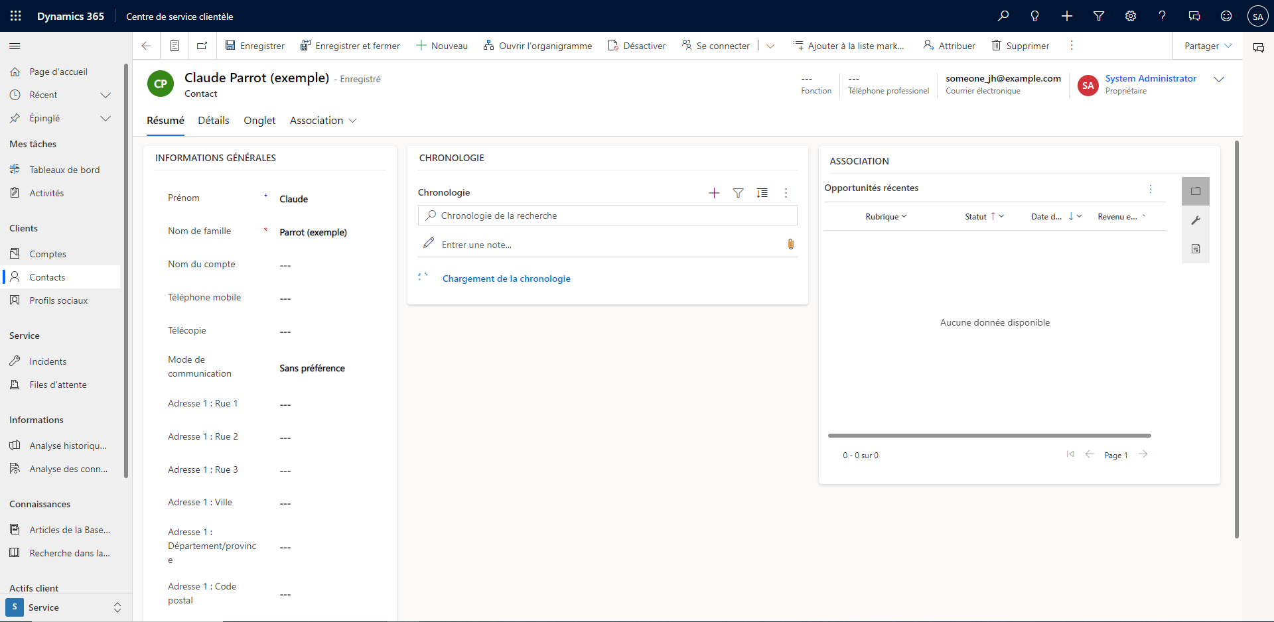Open the Teams chat icon
Image resolution: width=1274 pixels, height=622 pixels.
coord(1194,16)
